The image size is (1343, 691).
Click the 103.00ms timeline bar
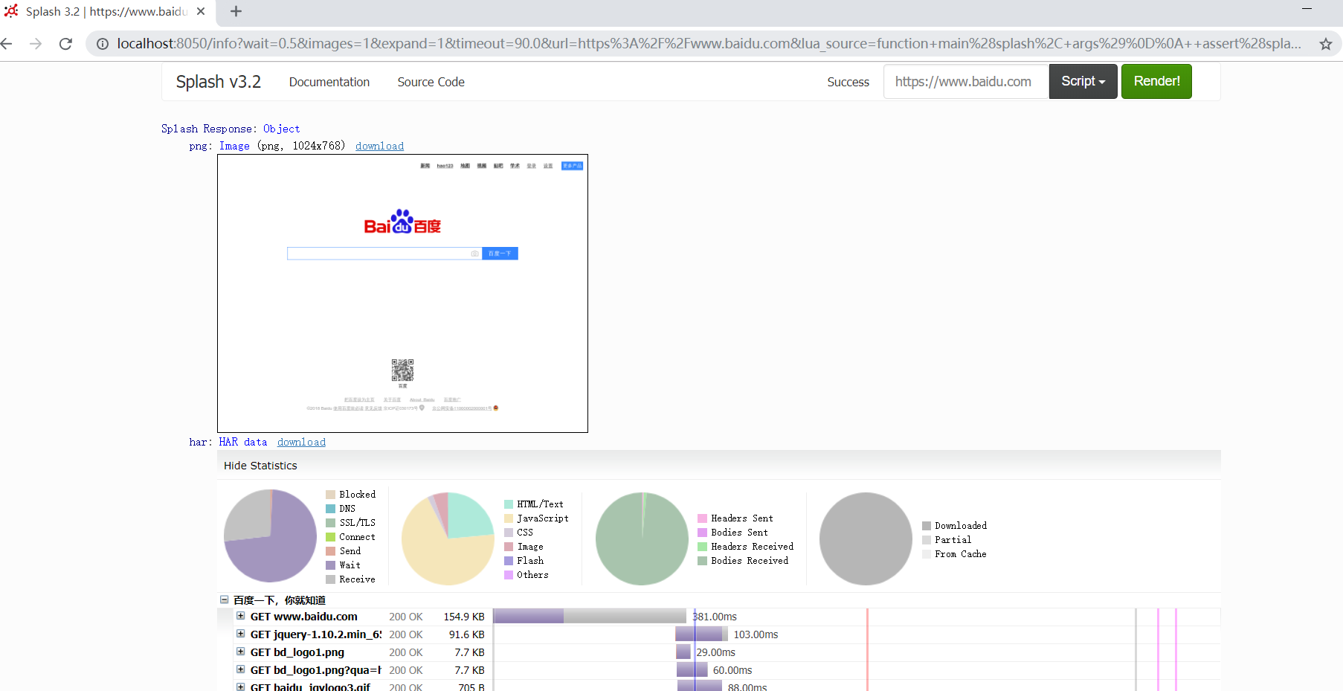[x=701, y=634]
